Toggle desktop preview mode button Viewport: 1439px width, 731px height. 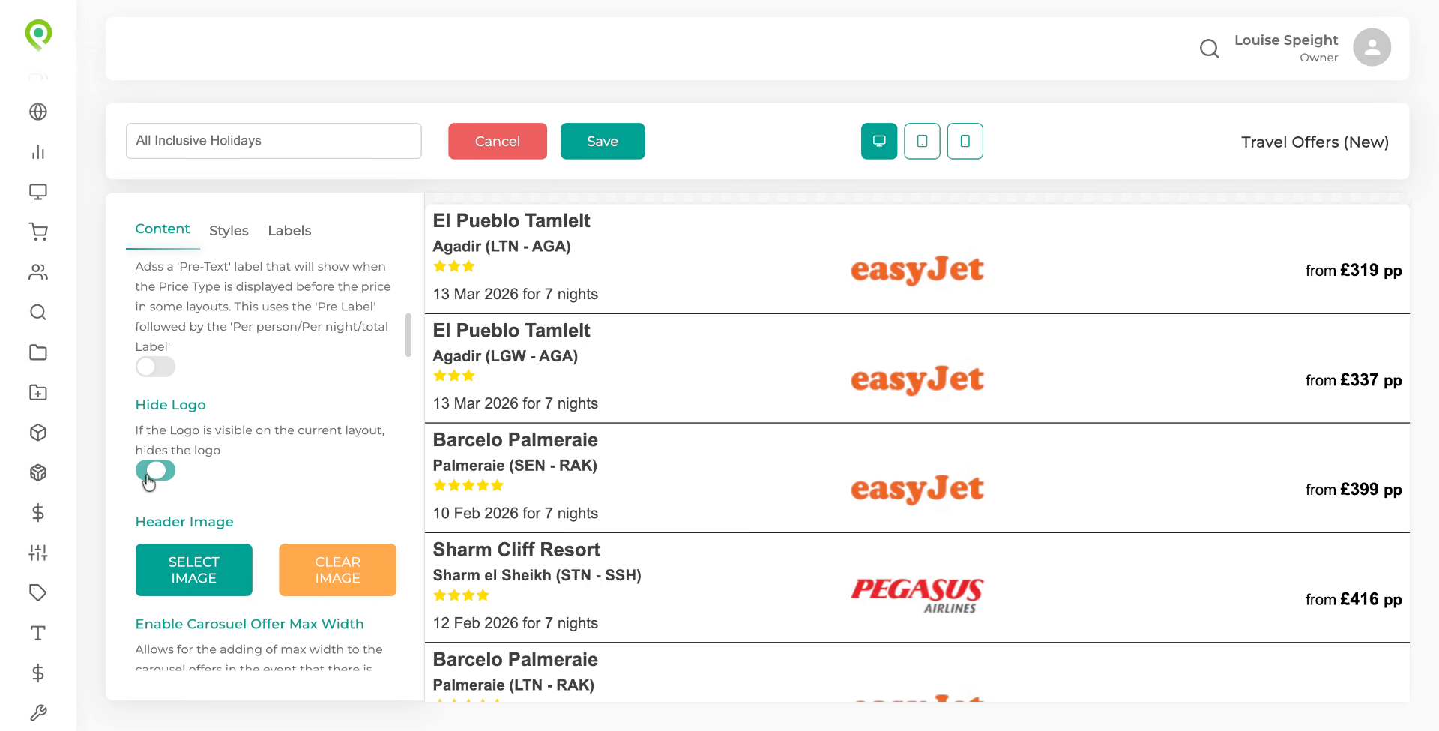coord(878,141)
